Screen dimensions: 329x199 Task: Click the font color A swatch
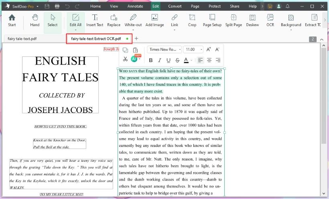[186, 60]
